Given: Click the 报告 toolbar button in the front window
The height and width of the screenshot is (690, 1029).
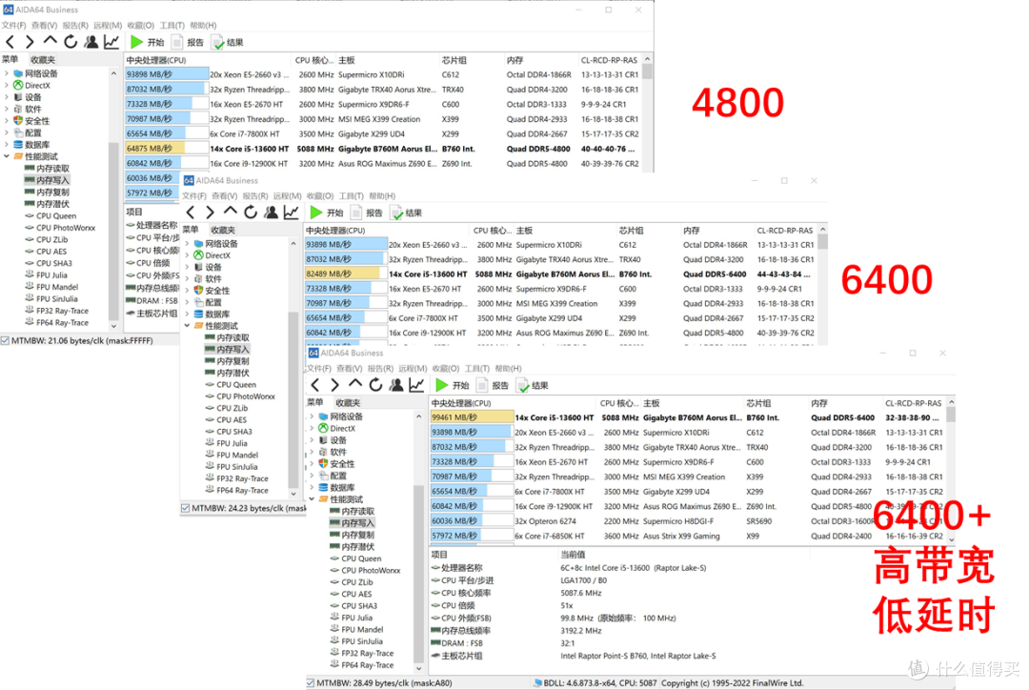Looking at the screenshot, I should pos(493,385).
